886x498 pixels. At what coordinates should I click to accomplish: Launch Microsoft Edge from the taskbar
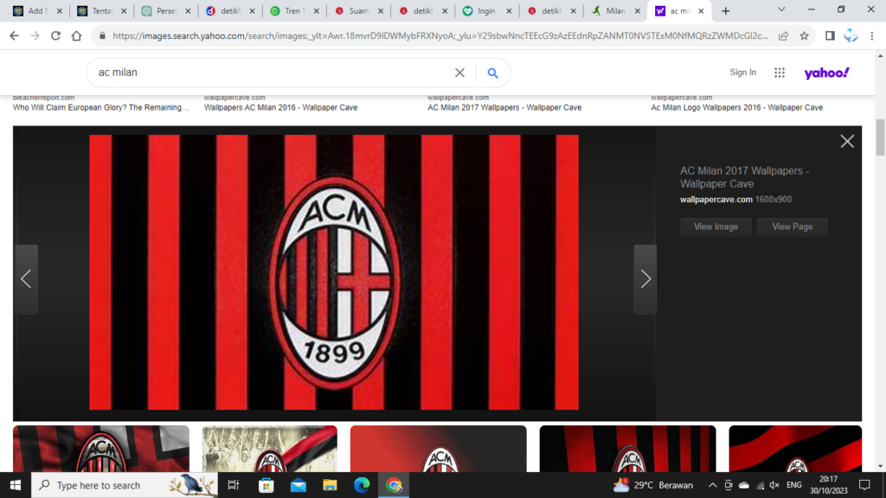click(362, 485)
